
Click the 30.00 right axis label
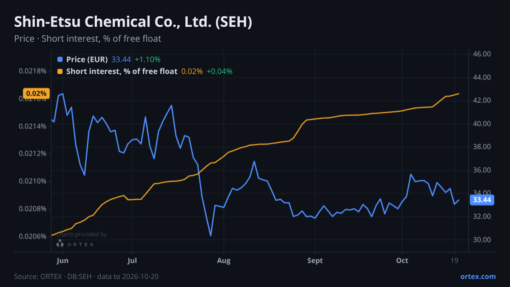(x=482, y=240)
